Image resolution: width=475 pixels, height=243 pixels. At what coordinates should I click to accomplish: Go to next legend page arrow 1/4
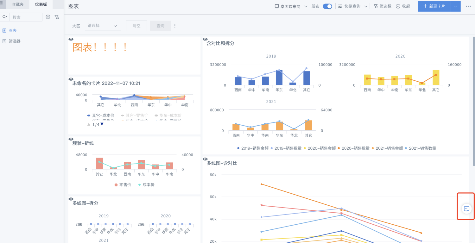point(102,124)
